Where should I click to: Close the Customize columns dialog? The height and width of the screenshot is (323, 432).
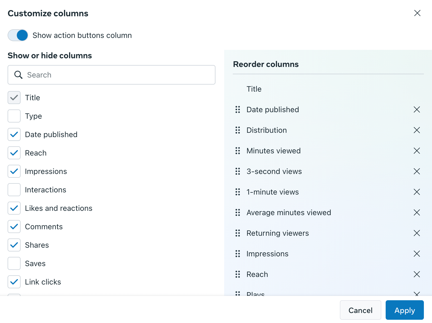pos(417,13)
